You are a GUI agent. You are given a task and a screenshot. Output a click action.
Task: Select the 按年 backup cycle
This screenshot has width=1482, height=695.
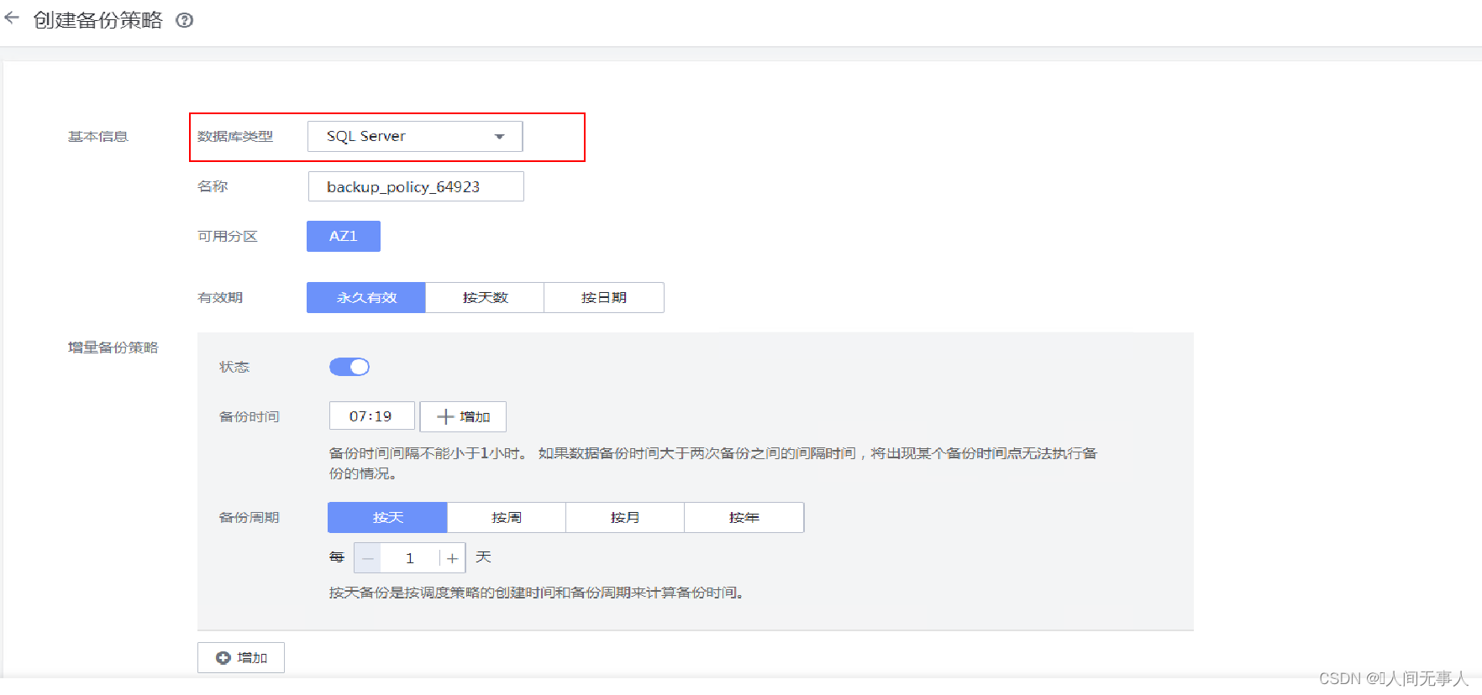pos(744,517)
